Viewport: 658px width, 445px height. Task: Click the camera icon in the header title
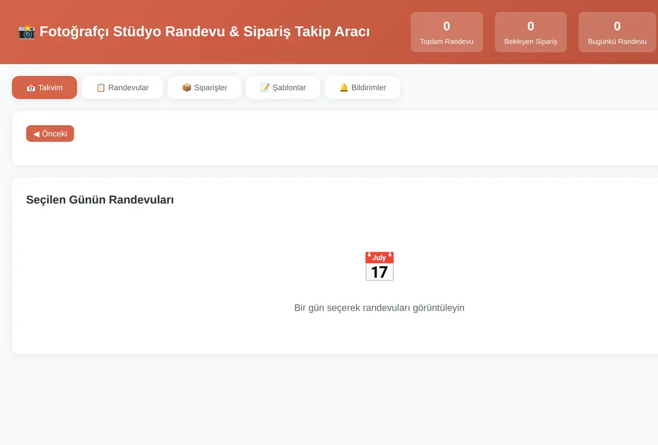[26, 31]
